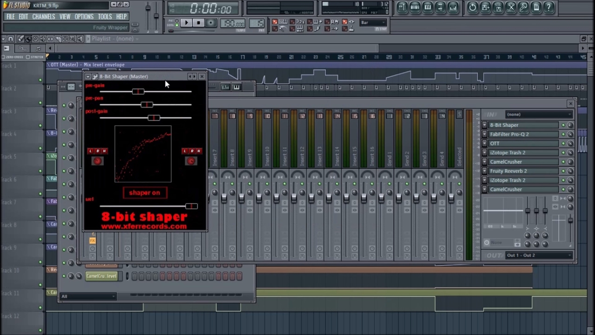Click the pre-gain slider handle
Screen dimensions: 595x335
pos(138,92)
